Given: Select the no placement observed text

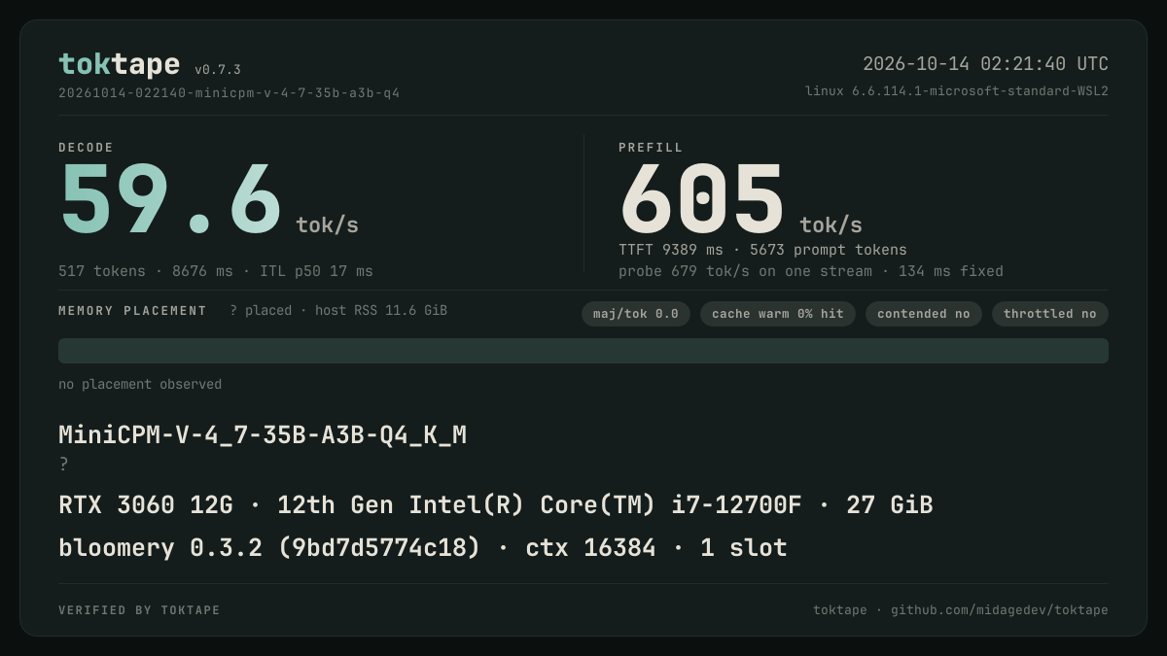Looking at the screenshot, I should coord(140,384).
